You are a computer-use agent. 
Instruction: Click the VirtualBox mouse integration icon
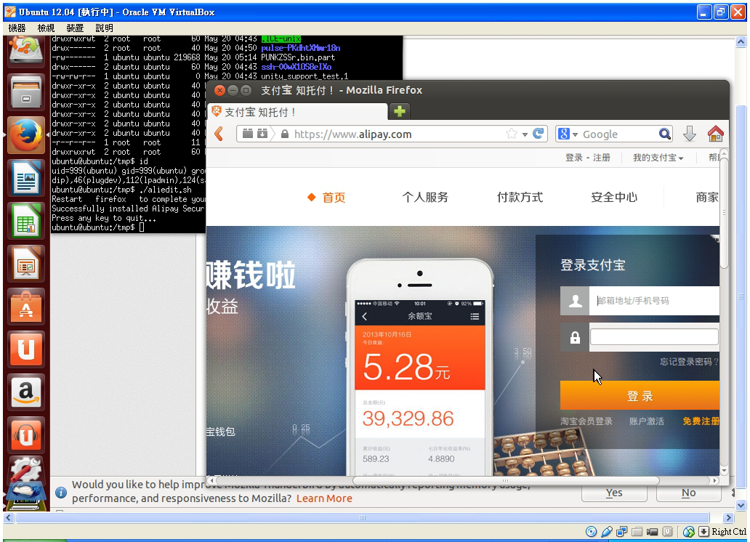click(x=689, y=532)
